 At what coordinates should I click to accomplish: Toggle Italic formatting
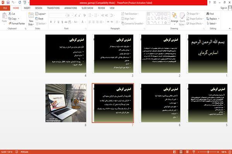[x=55, y=22]
